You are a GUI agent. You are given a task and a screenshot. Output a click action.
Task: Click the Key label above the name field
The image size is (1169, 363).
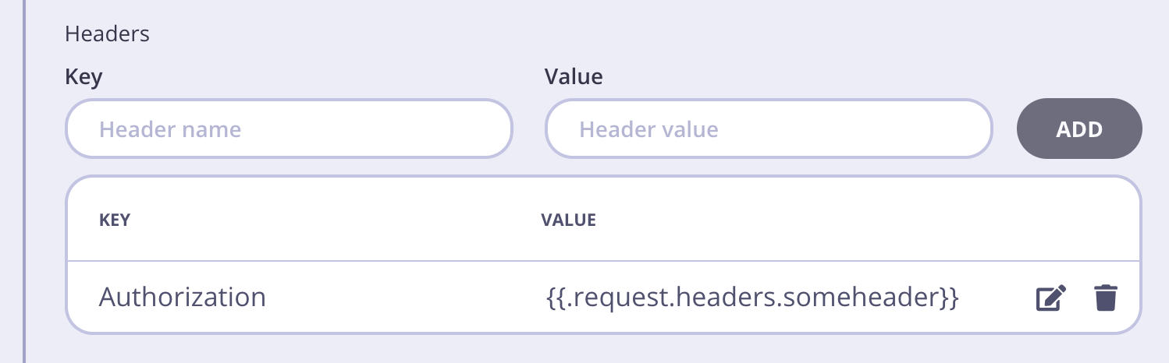tap(83, 77)
